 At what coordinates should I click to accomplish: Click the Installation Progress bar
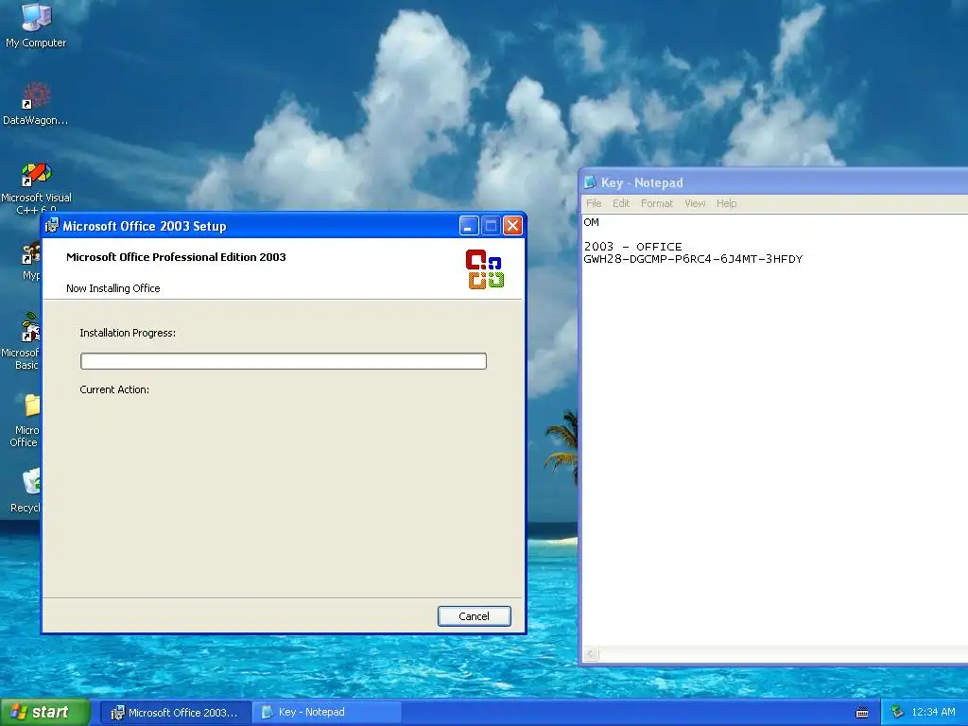point(284,361)
